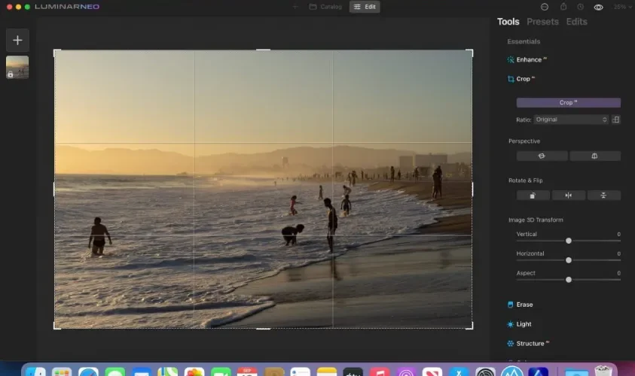Open the edit history clock icon
635x376 pixels.
580,7
